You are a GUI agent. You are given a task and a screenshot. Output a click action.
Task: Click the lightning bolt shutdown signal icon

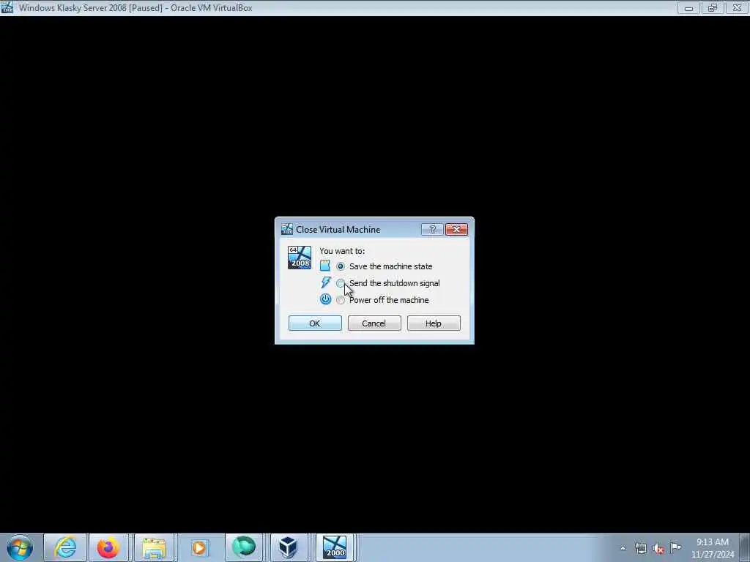pyautogui.click(x=326, y=282)
